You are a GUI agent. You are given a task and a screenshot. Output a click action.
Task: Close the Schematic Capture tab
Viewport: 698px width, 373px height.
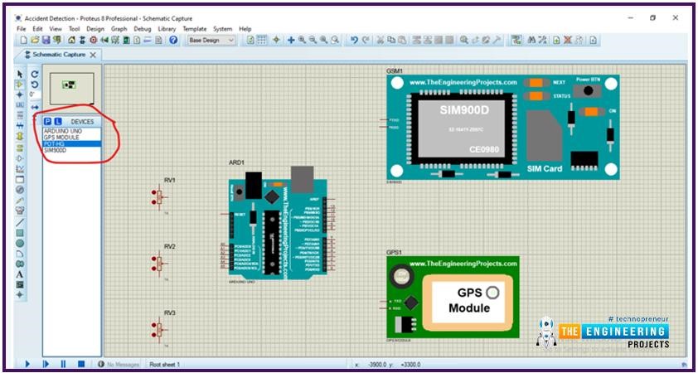pos(93,55)
